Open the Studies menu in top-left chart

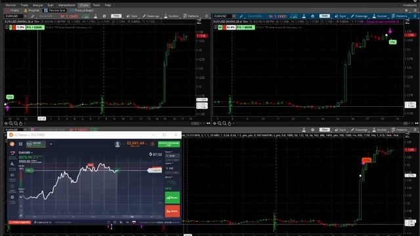171,16
